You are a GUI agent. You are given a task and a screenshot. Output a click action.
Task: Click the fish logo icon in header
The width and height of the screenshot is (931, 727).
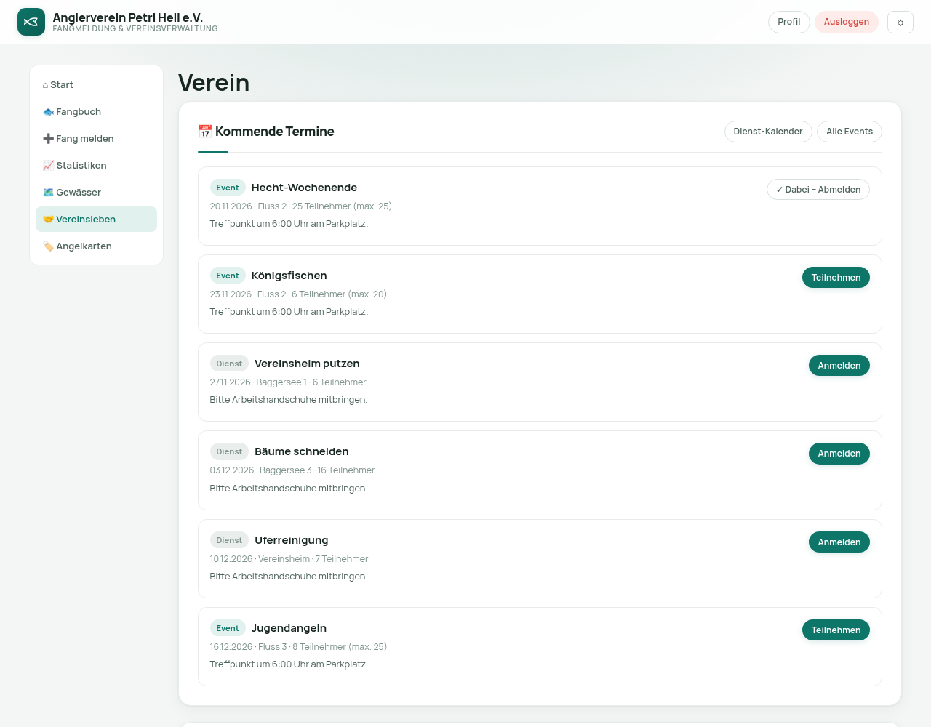31,22
